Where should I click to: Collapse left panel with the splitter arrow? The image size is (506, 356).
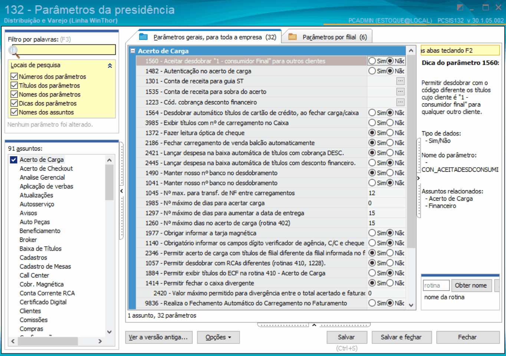121,191
